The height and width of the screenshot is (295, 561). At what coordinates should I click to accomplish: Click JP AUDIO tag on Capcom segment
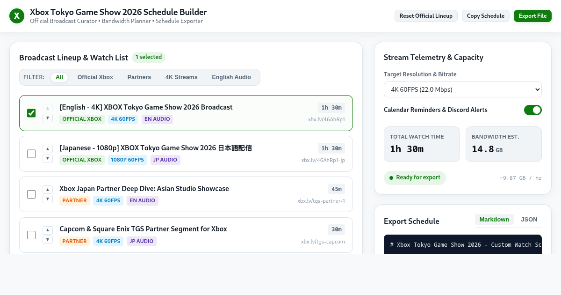click(142, 241)
